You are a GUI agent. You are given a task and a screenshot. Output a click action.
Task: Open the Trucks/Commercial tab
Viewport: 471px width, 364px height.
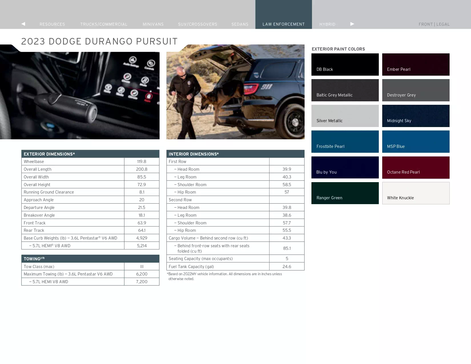click(x=104, y=24)
